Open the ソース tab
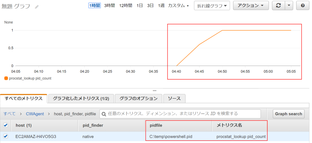 [x=174, y=98]
